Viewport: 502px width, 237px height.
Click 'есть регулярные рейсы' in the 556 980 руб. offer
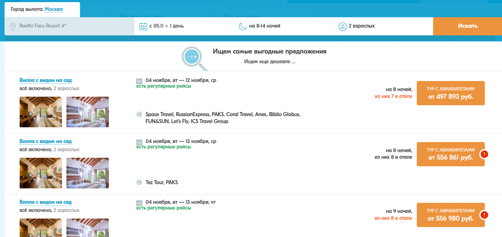click(x=164, y=208)
